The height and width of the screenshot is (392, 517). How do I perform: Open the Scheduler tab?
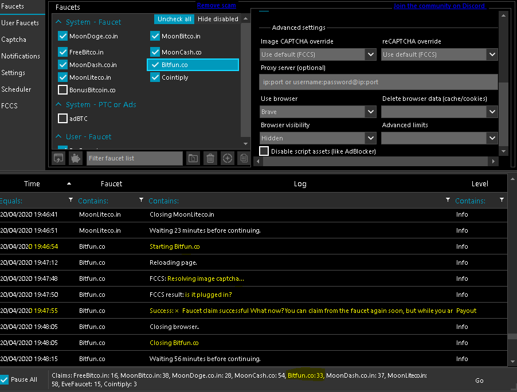click(16, 89)
